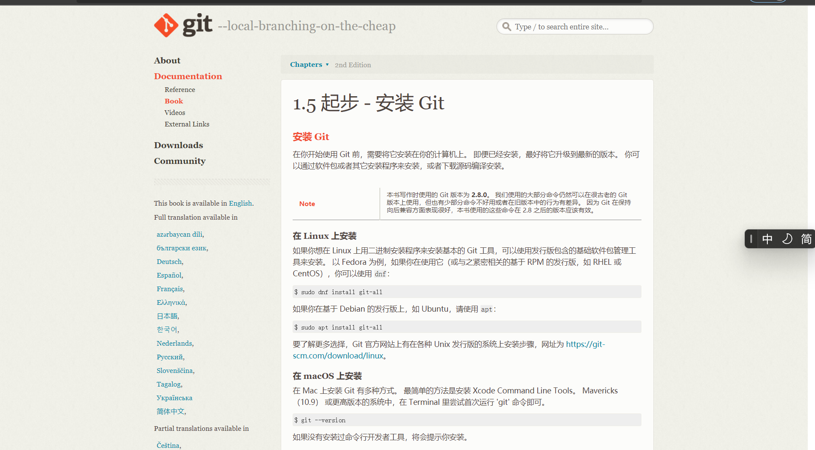
Task: Click the page title 1.5 起步 - 安装 Git
Action: point(368,103)
